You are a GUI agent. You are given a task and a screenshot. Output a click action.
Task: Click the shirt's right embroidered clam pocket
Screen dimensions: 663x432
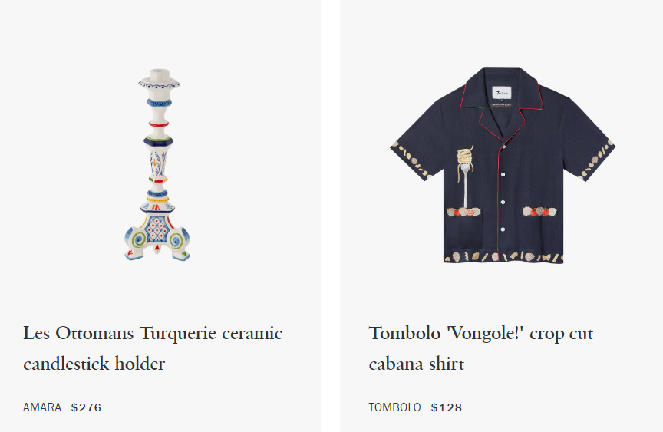[x=539, y=211]
